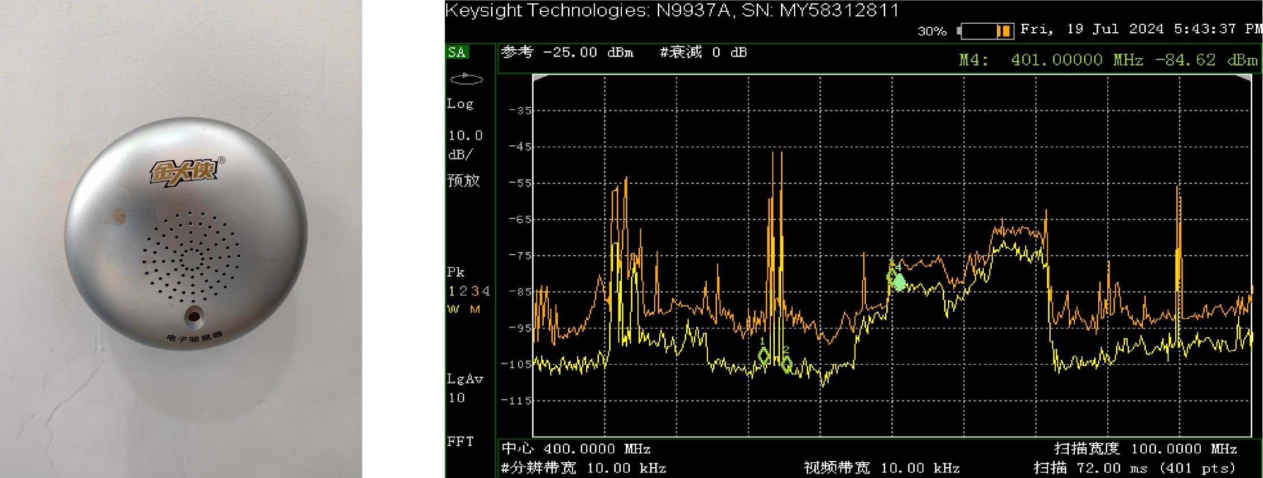
Task: Click the yellow W trace state letter
Action: pos(454,309)
